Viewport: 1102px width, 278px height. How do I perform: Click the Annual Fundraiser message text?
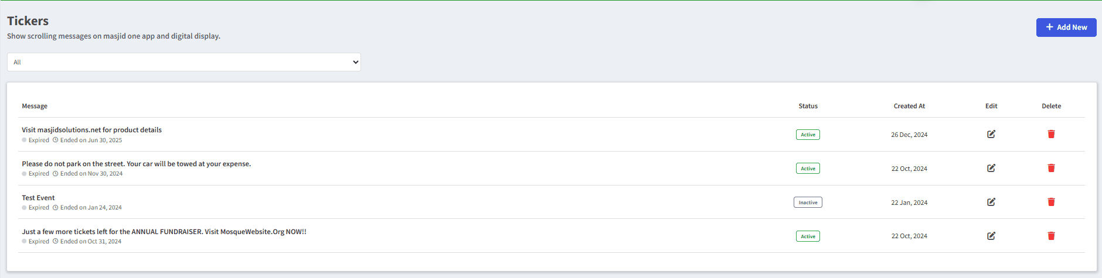pos(164,232)
